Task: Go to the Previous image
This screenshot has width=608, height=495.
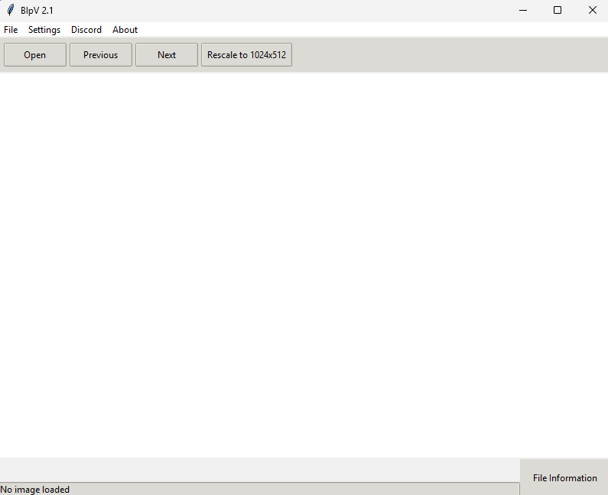Action: tap(101, 55)
